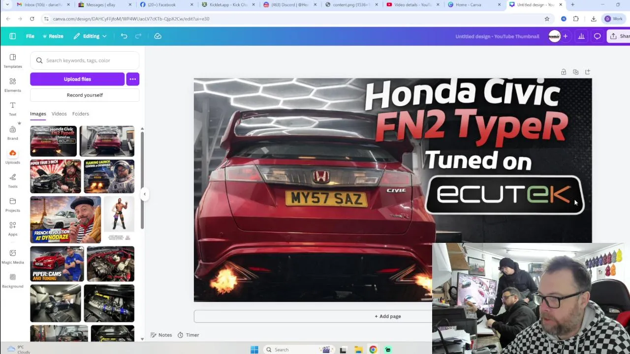The image size is (630, 354).
Task: Expand the Editing mode dropdown
Action: pyautogui.click(x=90, y=36)
